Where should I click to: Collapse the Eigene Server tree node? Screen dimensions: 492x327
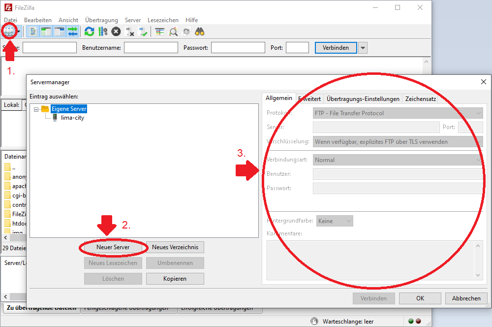[x=37, y=109]
